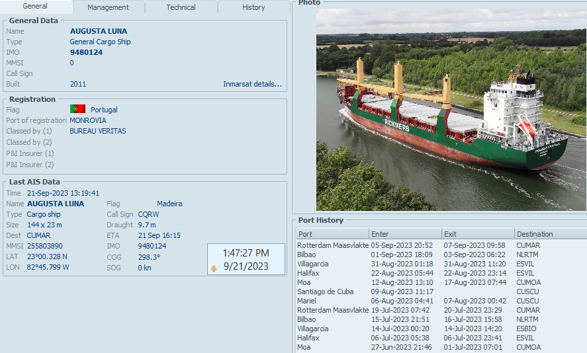Image resolution: width=587 pixels, height=353 pixels.
Task: Click destination ESBIO cell
Action: 526,329
